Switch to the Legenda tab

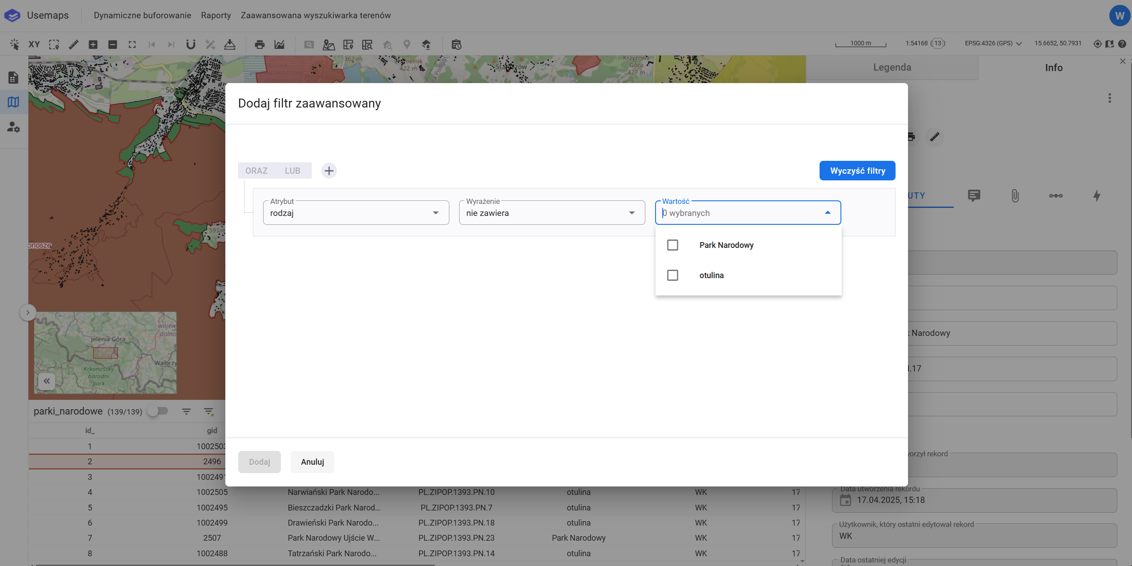coord(892,68)
